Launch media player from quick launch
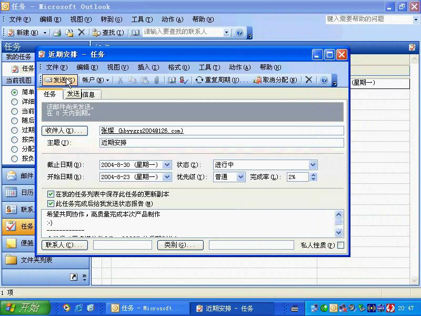The height and width of the screenshot is (316, 421). [66, 308]
